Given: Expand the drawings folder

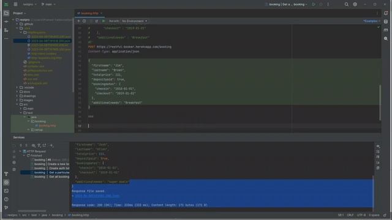Looking at the screenshot, I should tap(17, 96).
